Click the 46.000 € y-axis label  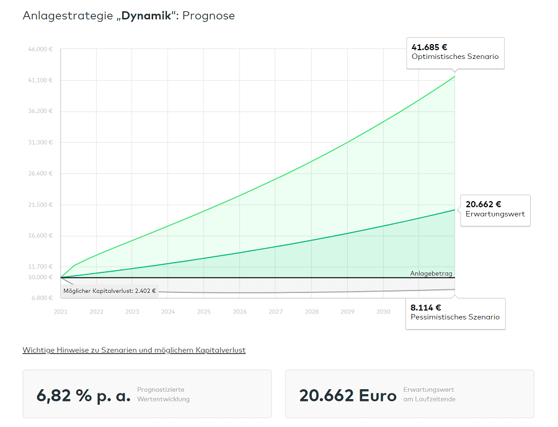pos(40,49)
